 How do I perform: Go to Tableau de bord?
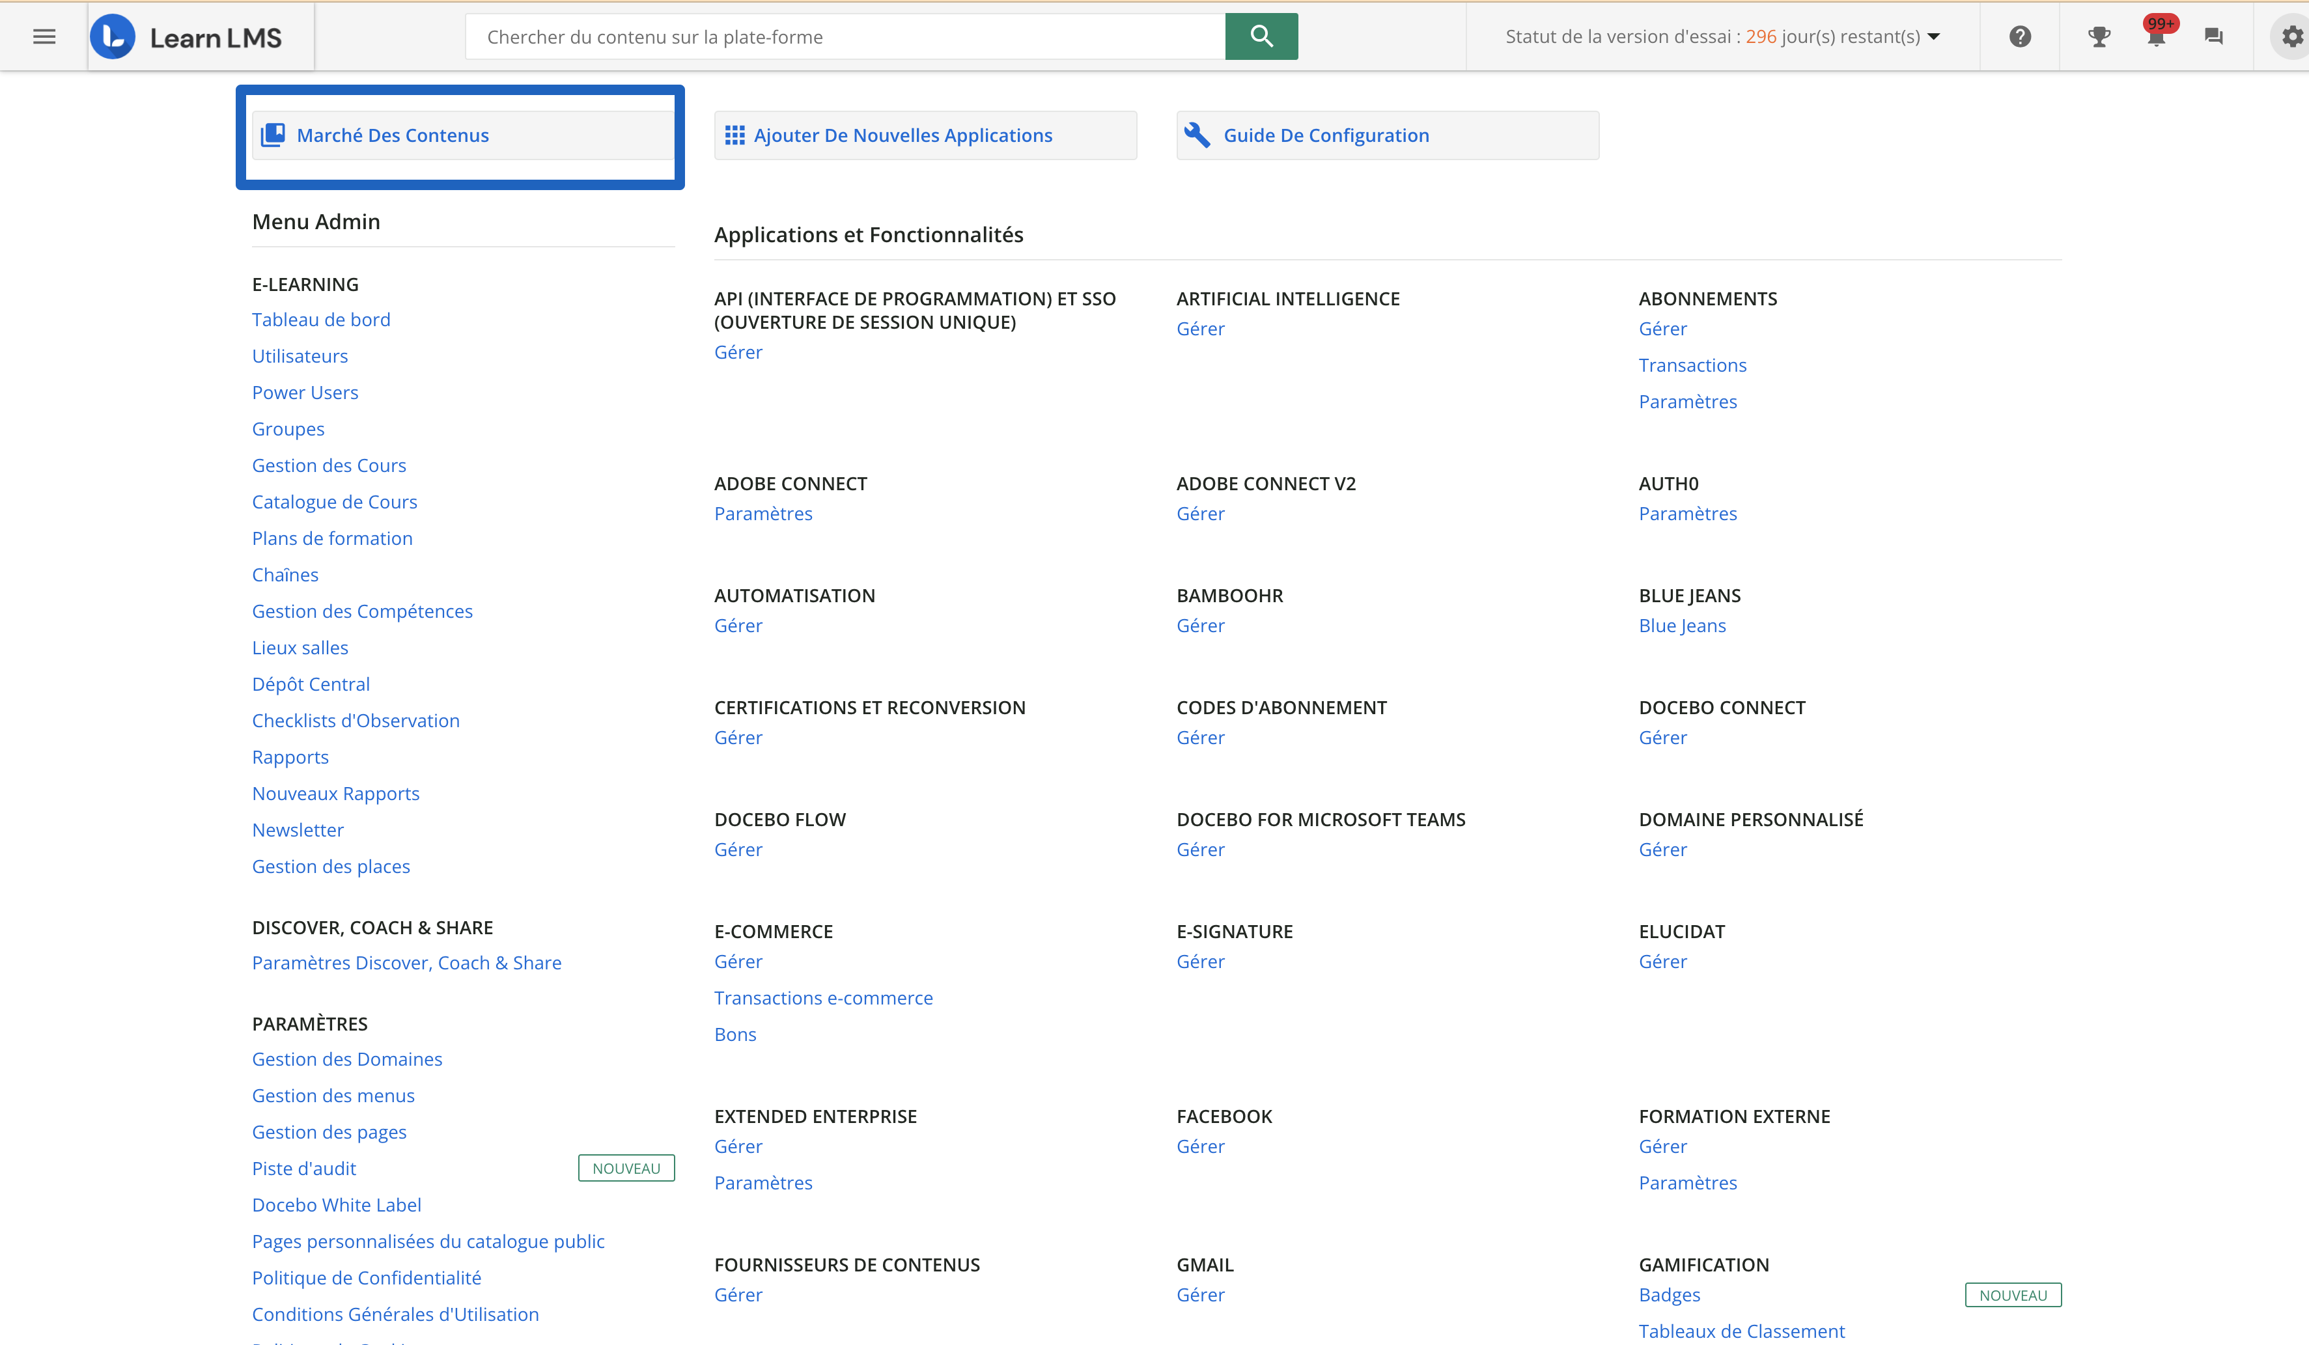coord(320,320)
